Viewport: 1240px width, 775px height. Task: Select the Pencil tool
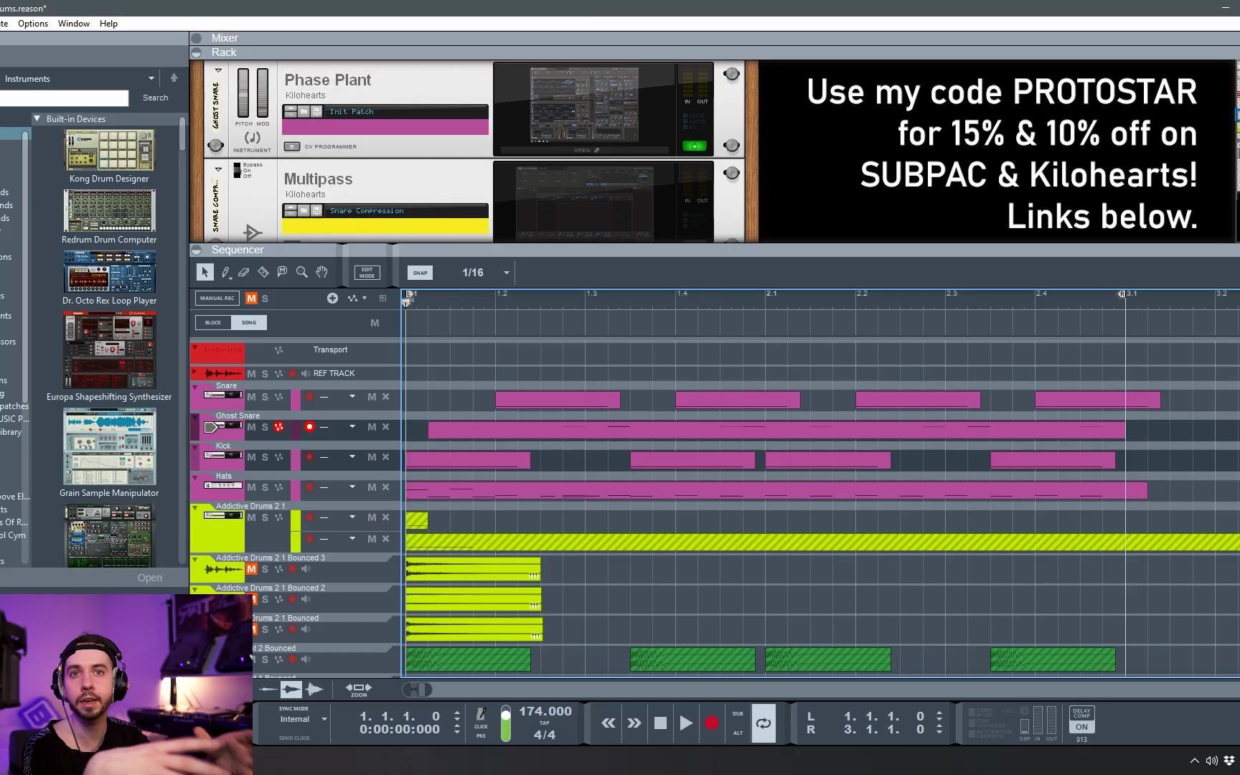(225, 272)
